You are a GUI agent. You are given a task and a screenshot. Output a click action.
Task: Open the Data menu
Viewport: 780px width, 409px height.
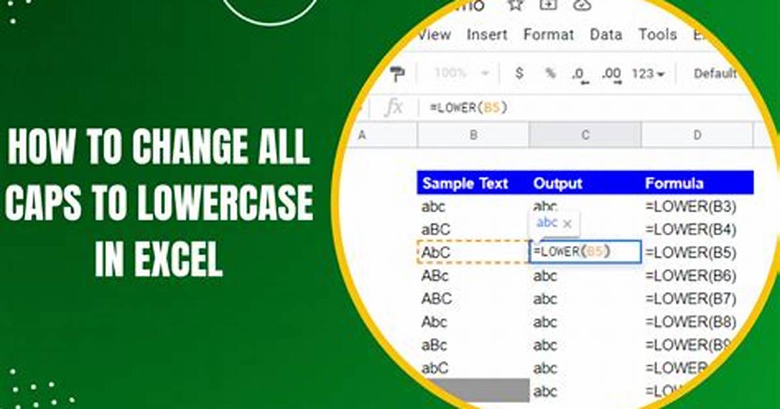605,35
